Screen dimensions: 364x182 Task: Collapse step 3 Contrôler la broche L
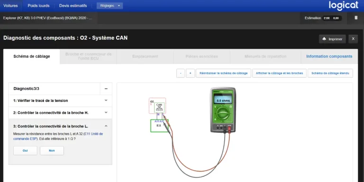pyautogui.click(x=60, y=126)
